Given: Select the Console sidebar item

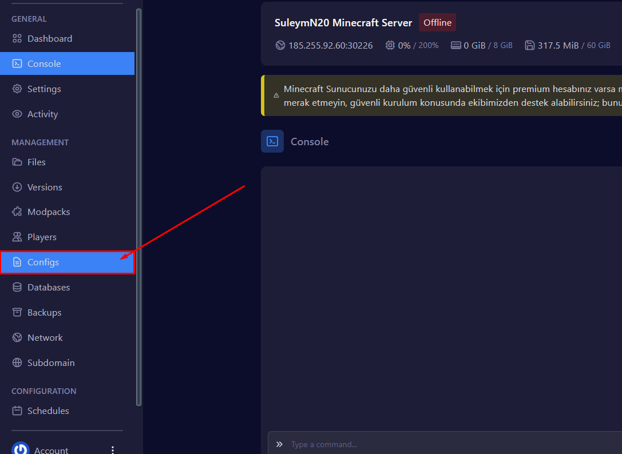Looking at the screenshot, I should [67, 63].
